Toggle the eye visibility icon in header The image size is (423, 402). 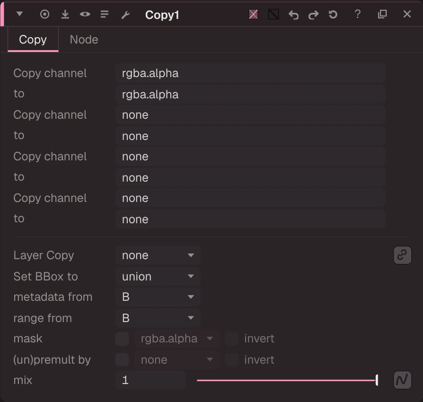click(x=85, y=14)
